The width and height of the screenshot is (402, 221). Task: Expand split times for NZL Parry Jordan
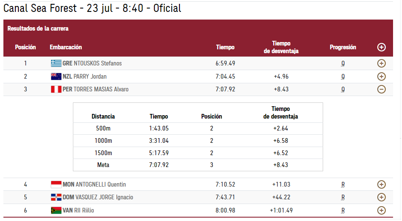pyautogui.click(x=381, y=76)
